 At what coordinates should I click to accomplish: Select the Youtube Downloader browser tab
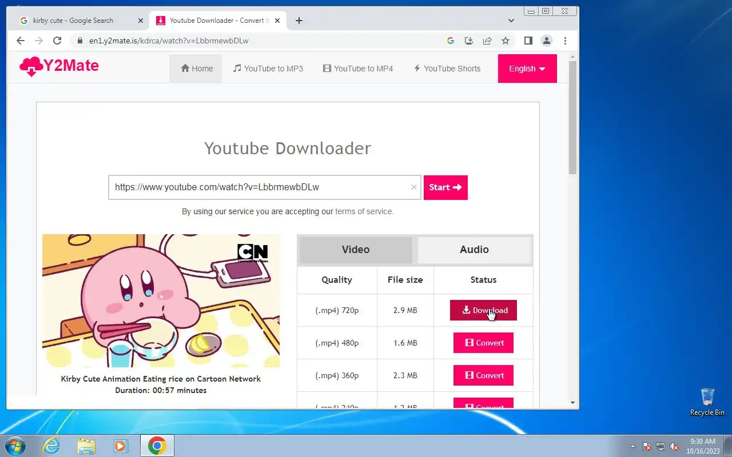tap(217, 21)
